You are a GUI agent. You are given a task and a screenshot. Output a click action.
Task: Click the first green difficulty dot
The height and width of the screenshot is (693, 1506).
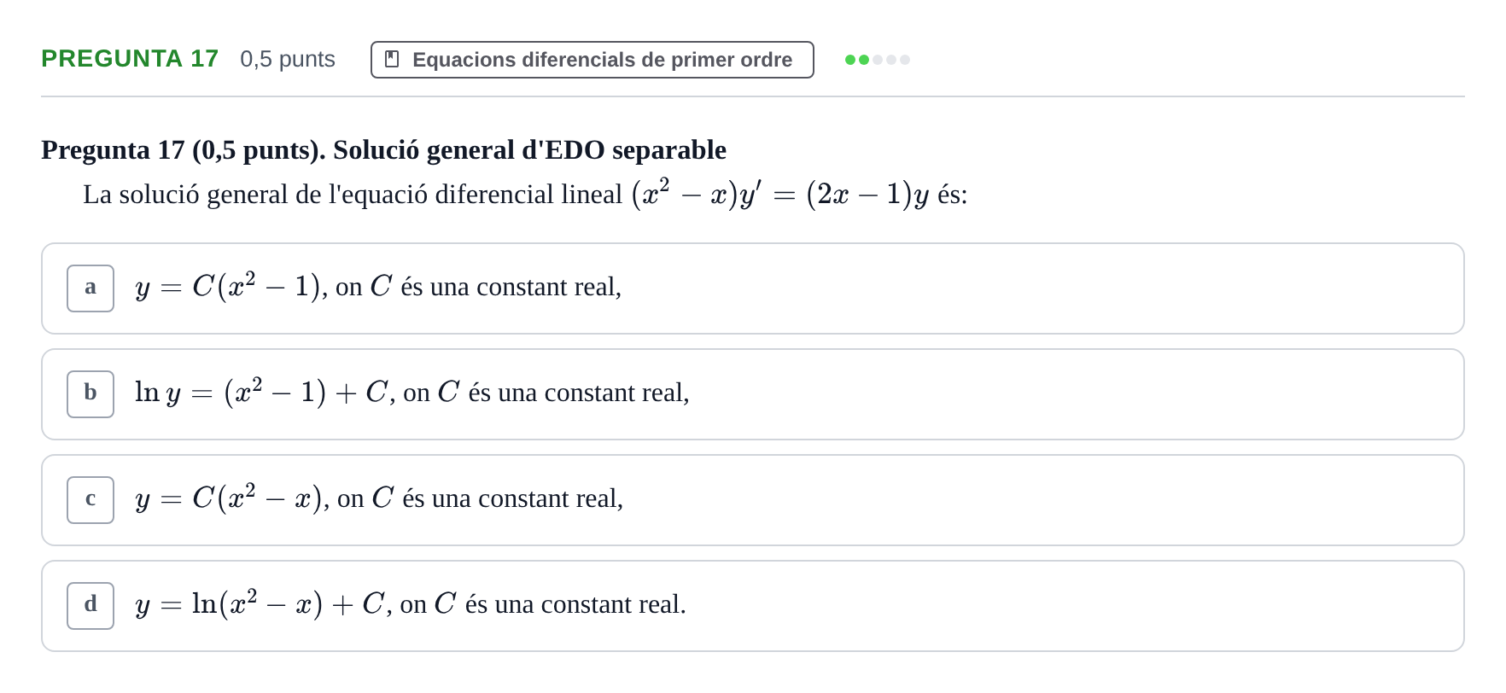(x=850, y=60)
